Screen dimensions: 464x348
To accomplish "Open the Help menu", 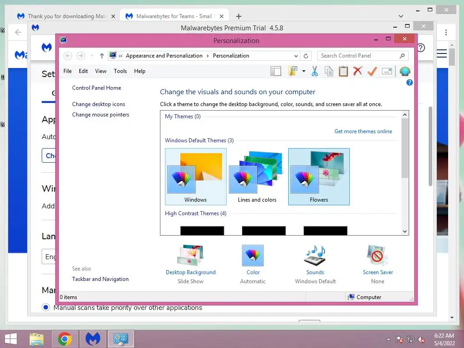I will click(x=140, y=71).
